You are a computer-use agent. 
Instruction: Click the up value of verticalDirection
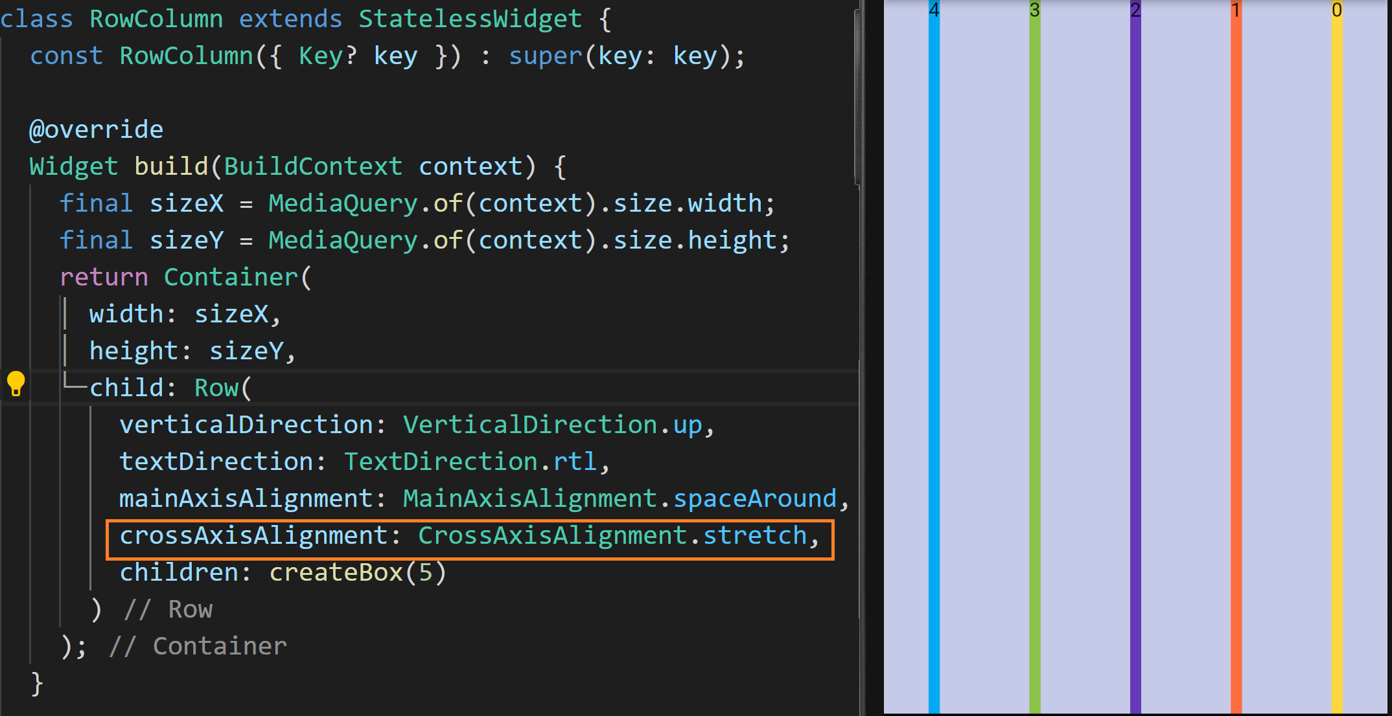(687, 425)
